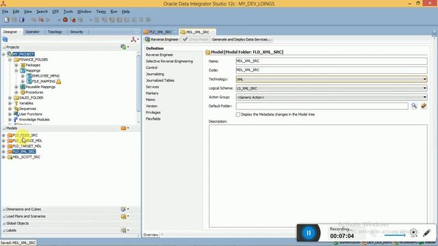The width and height of the screenshot is (438, 246).
Task: Click Generate and Deploy Data Services button
Action: click(242, 40)
